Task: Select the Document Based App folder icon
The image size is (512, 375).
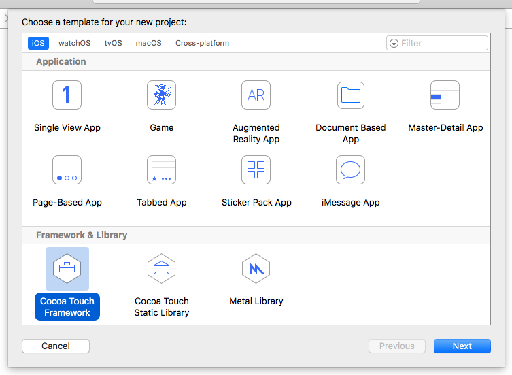Action: [351, 95]
